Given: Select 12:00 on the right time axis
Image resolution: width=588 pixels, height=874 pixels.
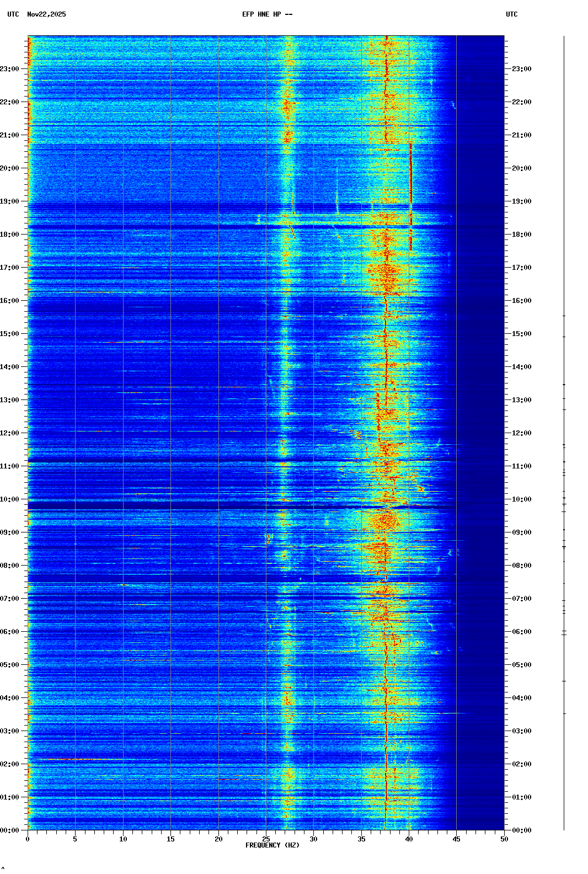Looking at the screenshot, I should [x=521, y=433].
